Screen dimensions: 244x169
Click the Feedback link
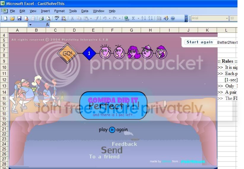(124, 144)
